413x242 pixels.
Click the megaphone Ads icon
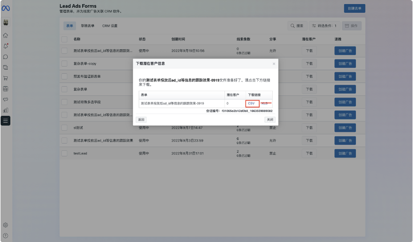click(6, 99)
